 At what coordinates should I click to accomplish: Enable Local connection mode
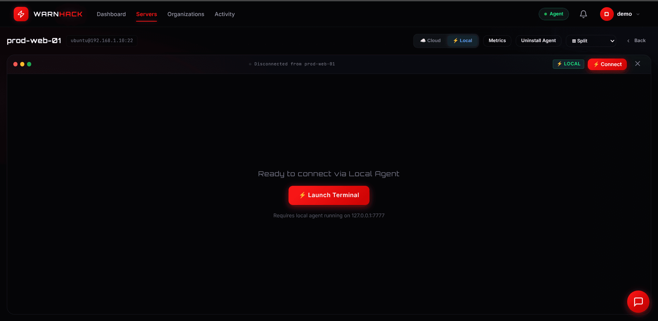[x=463, y=40]
